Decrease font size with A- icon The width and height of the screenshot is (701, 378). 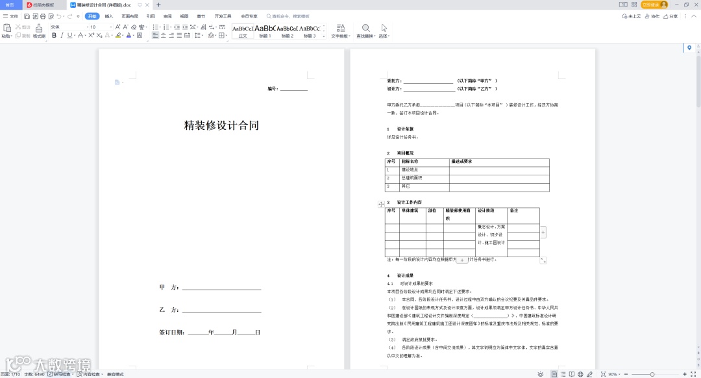coord(126,27)
